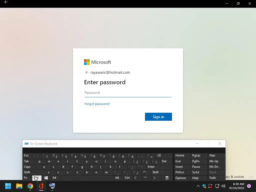Close the On-Screen Keyboard window
The image size is (256, 192).
[219, 143]
